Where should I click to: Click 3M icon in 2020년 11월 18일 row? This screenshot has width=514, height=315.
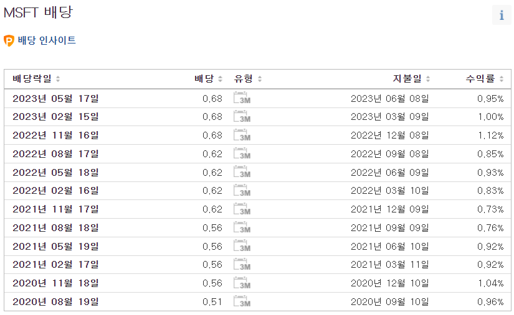[x=242, y=283]
